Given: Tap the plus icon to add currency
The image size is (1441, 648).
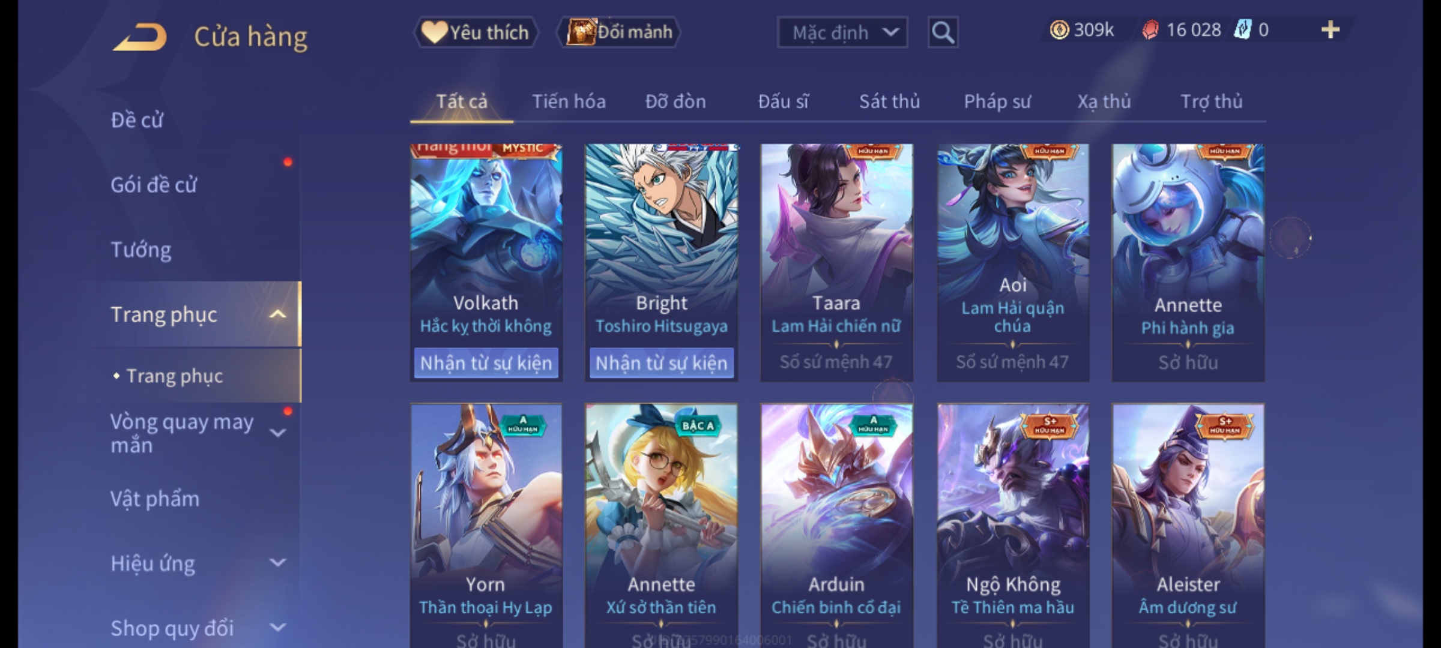Looking at the screenshot, I should click(1330, 30).
